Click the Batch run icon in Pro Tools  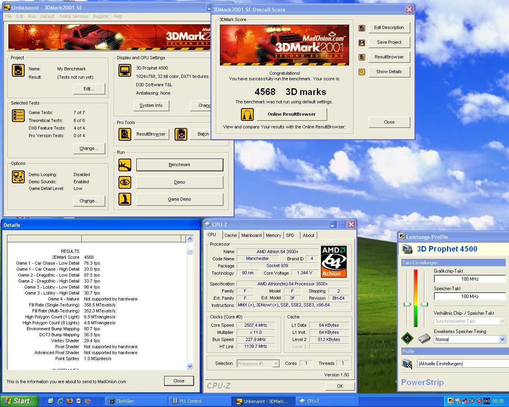[181, 134]
